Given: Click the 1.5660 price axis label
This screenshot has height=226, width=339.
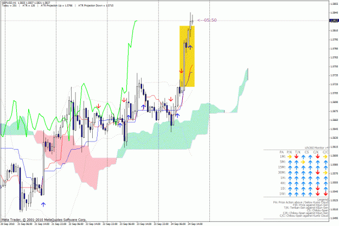Looking at the screenshot, I should 334,120.
